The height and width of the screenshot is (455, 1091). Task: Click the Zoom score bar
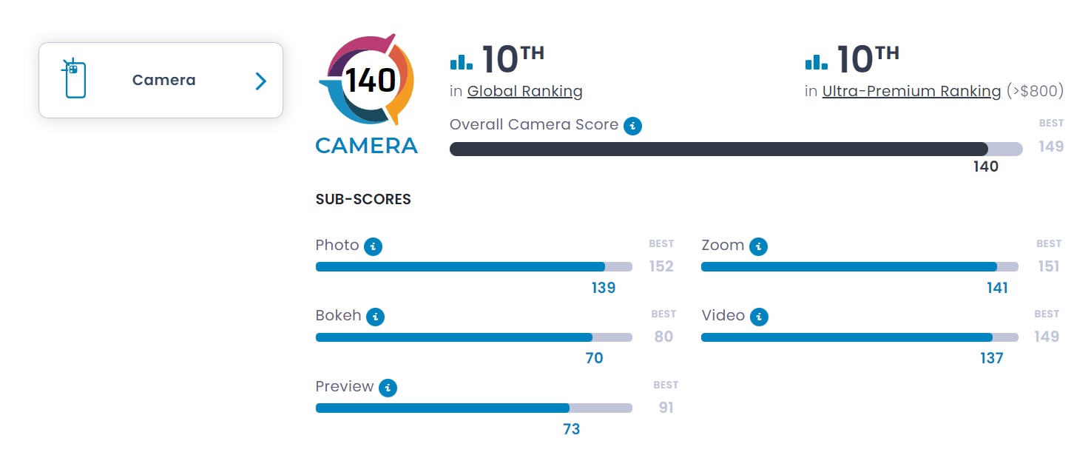pyautogui.click(x=859, y=267)
